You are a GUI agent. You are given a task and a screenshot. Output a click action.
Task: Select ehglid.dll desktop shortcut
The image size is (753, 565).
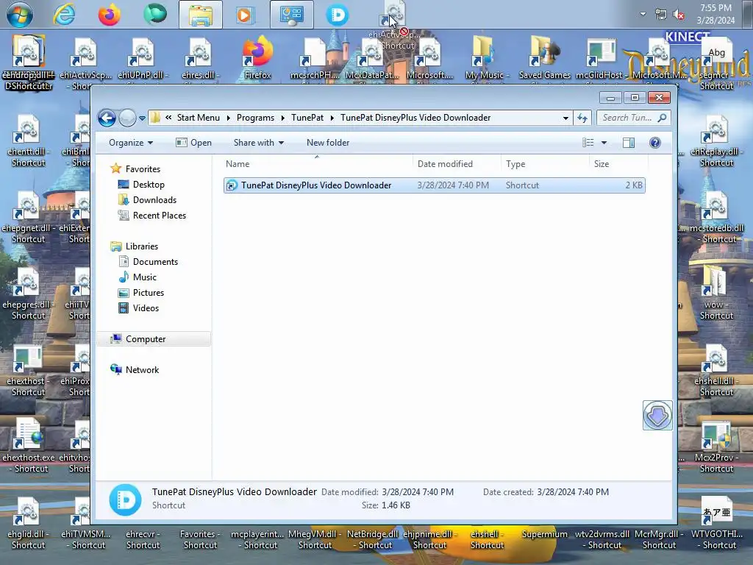[28, 524]
